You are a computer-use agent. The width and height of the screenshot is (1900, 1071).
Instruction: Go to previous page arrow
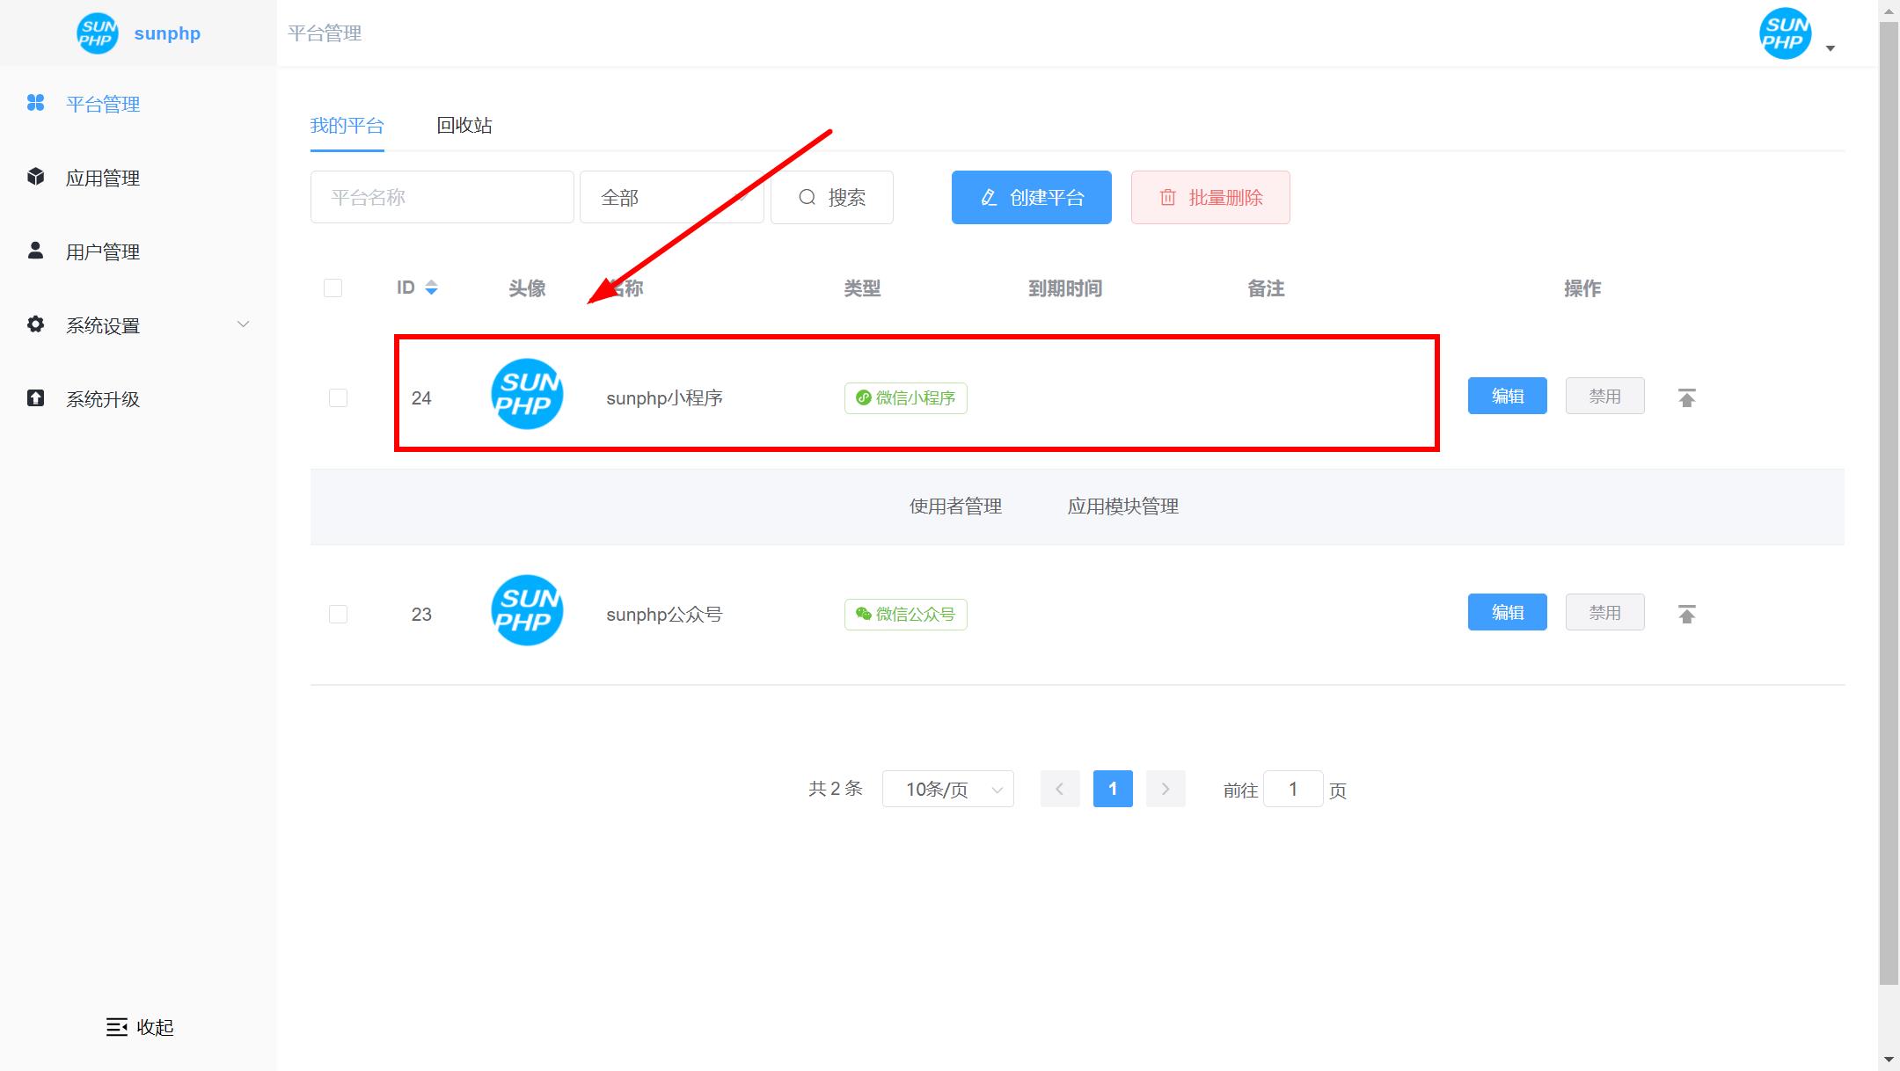coord(1059,789)
